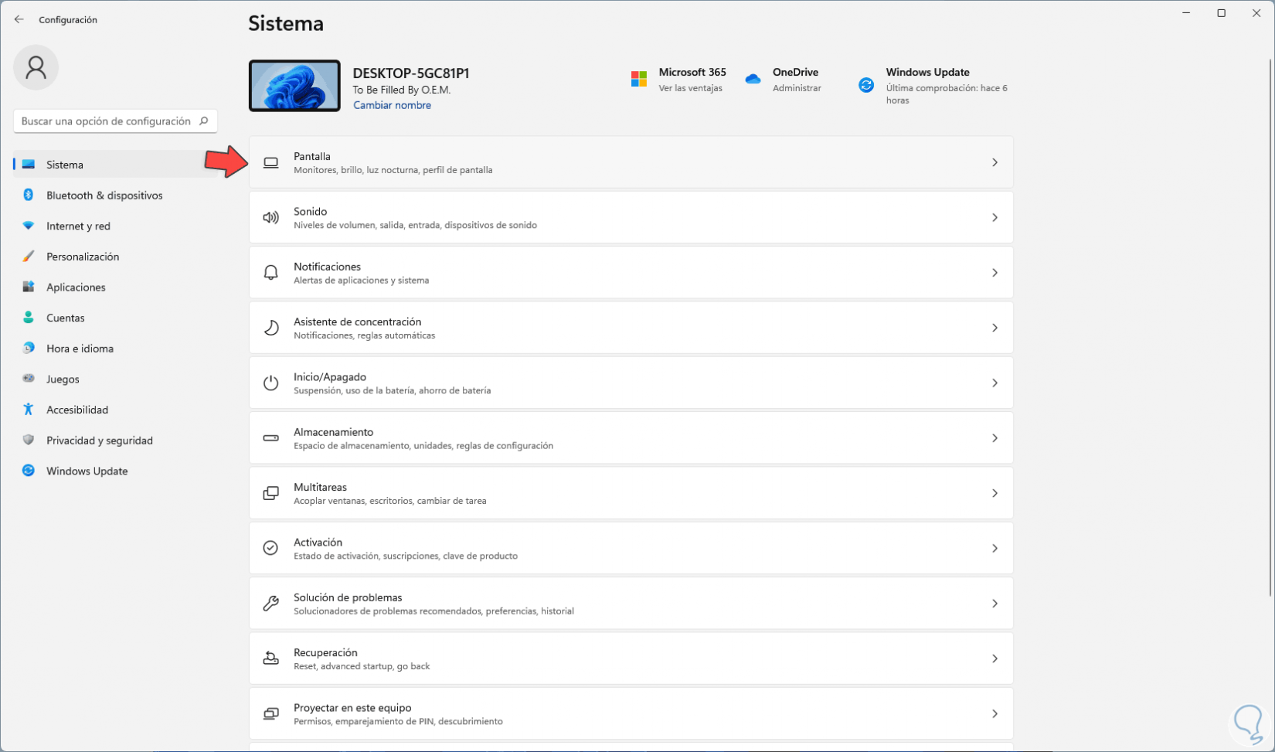Screen dimensions: 1275x752
Task: Click the back arrow icon in Configuración
Action: 19,19
